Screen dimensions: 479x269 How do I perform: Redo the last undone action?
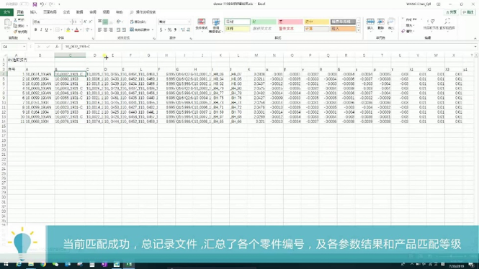click(50, 4)
